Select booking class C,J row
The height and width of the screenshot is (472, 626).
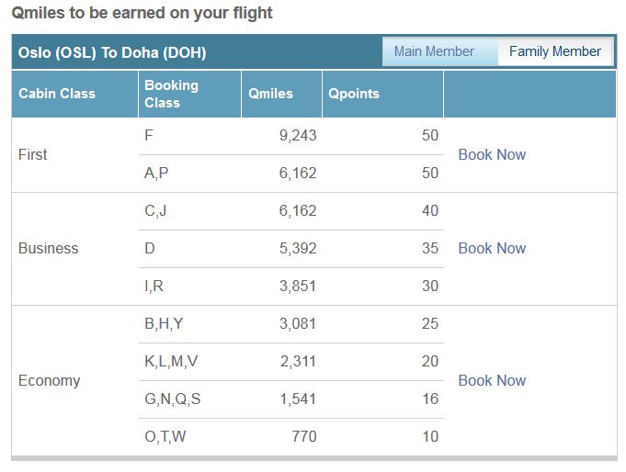pyautogui.click(x=291, y=210)
